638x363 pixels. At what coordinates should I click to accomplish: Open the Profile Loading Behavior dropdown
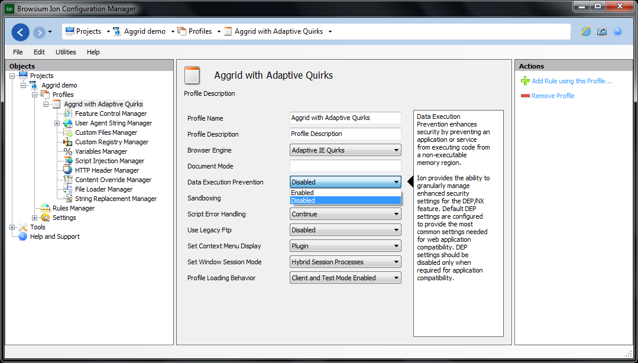(345, 278)
